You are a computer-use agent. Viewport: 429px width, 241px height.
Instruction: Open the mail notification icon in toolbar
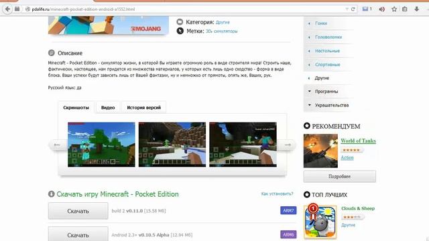click(x=365, y=9)
